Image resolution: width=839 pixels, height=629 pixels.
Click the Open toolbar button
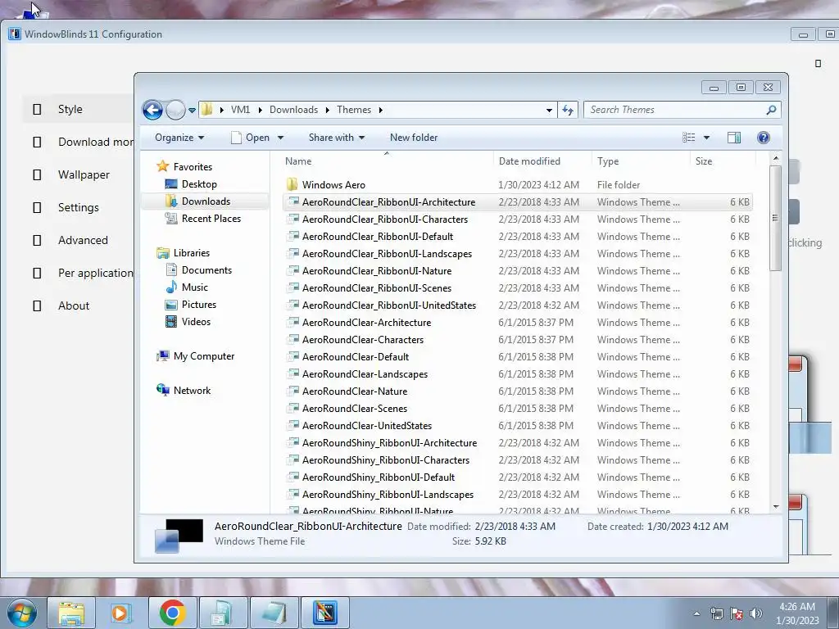(250, 138)
